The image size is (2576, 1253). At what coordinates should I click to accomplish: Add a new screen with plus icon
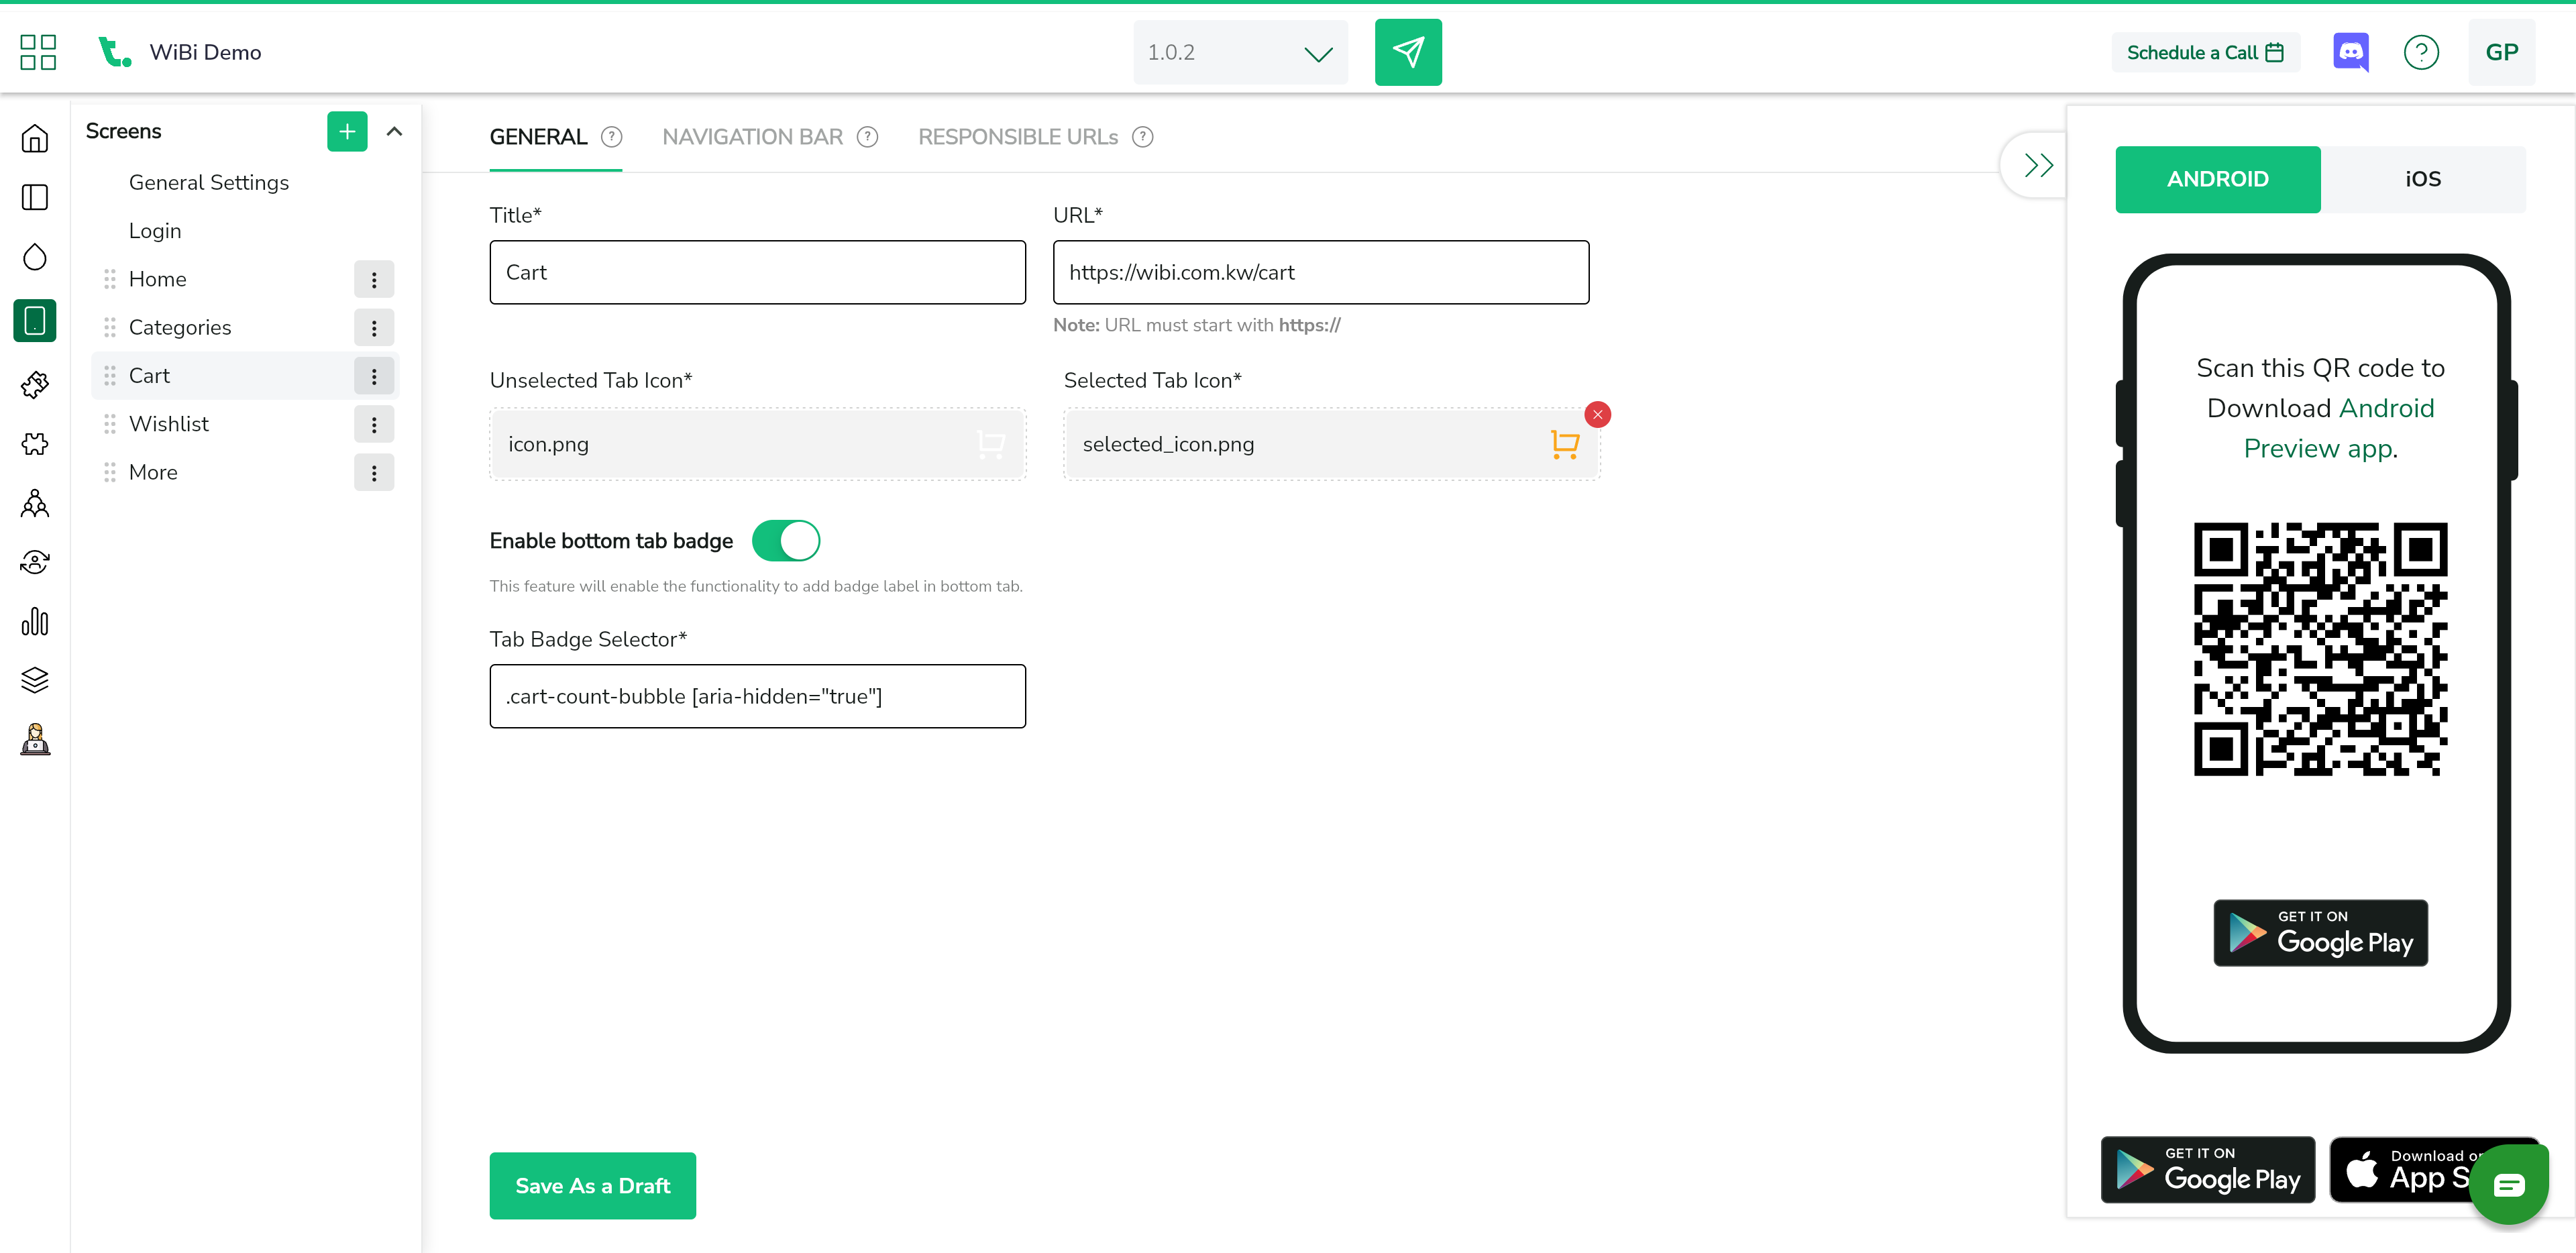pos(347,131)
